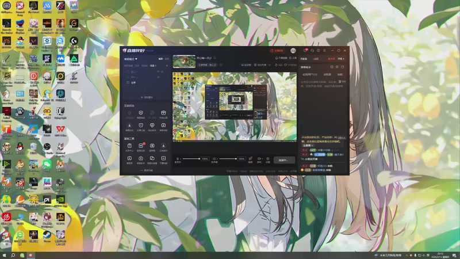The width and height of the screenshot is (460, 259).
Task: Expand 更多功能 more functions
Action: coord(147,170)
